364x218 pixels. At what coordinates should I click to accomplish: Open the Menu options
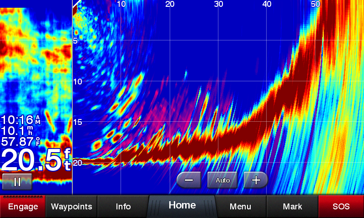click(x=240, y=207)
